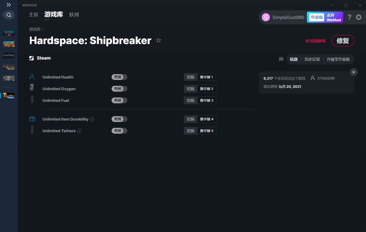Open the help question mark icon
This screenshot has height=232, width=366.
[x=349, y=18]
